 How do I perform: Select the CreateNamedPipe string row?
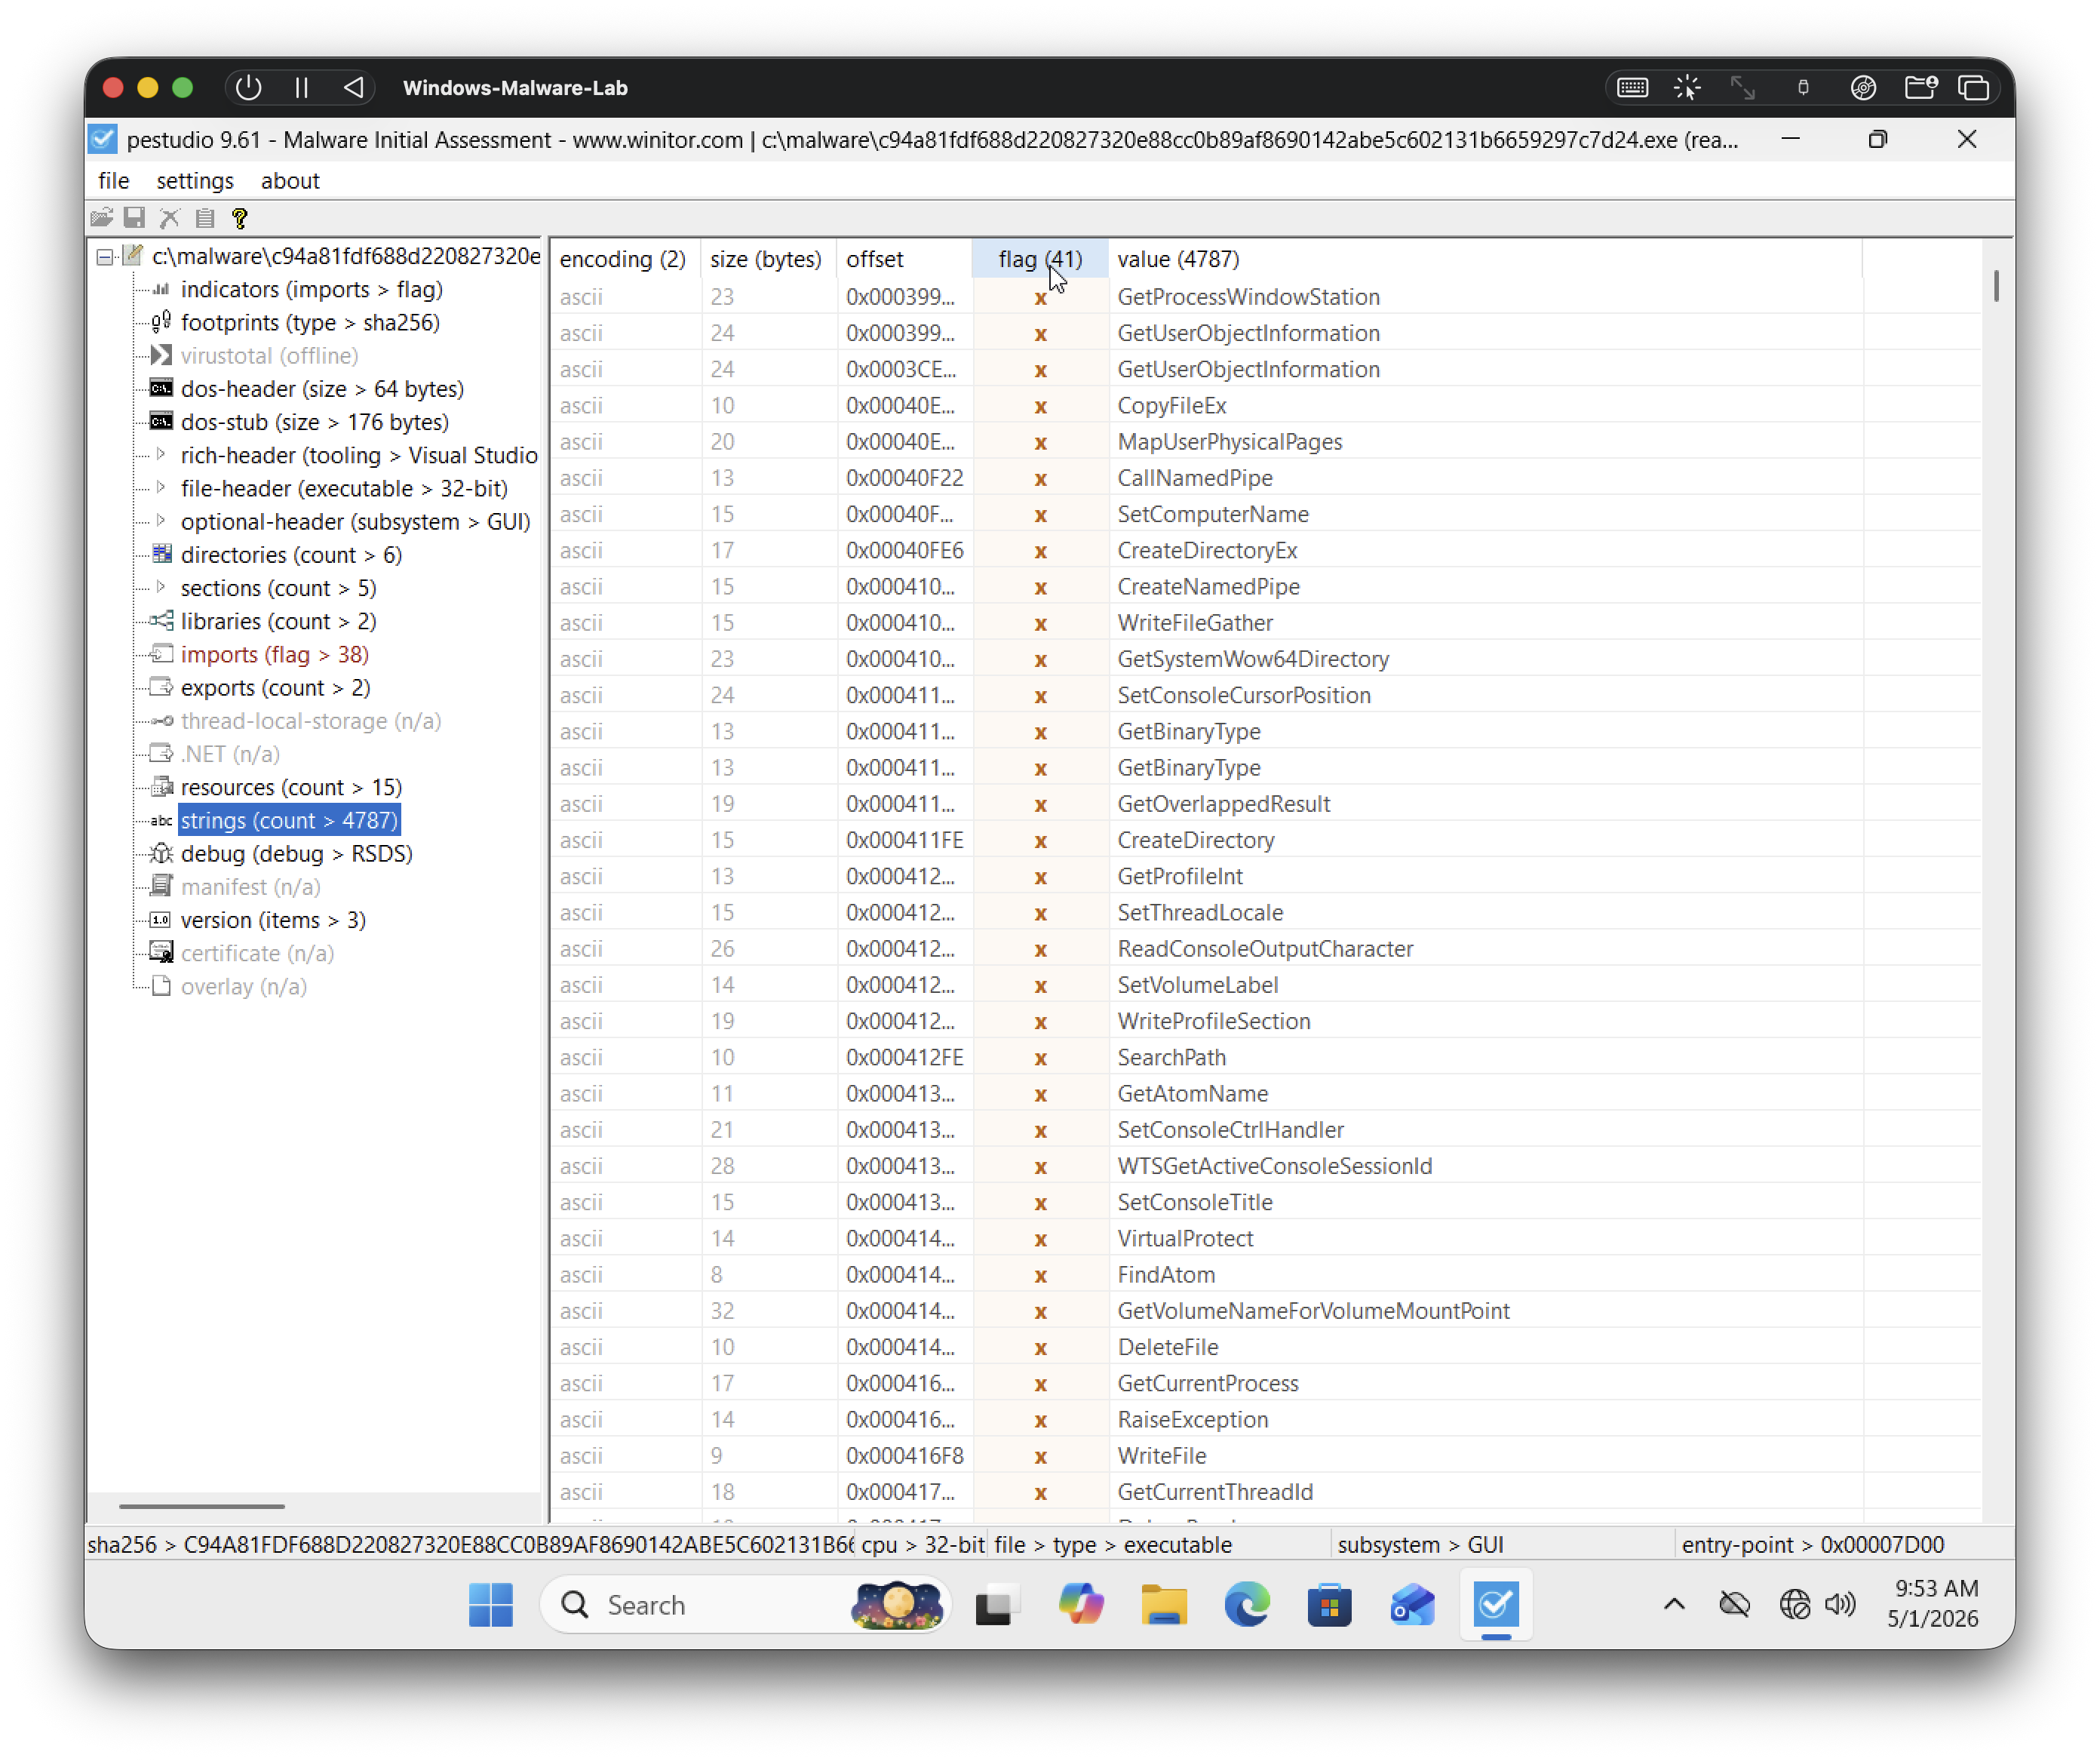[x=1265, y=586]
